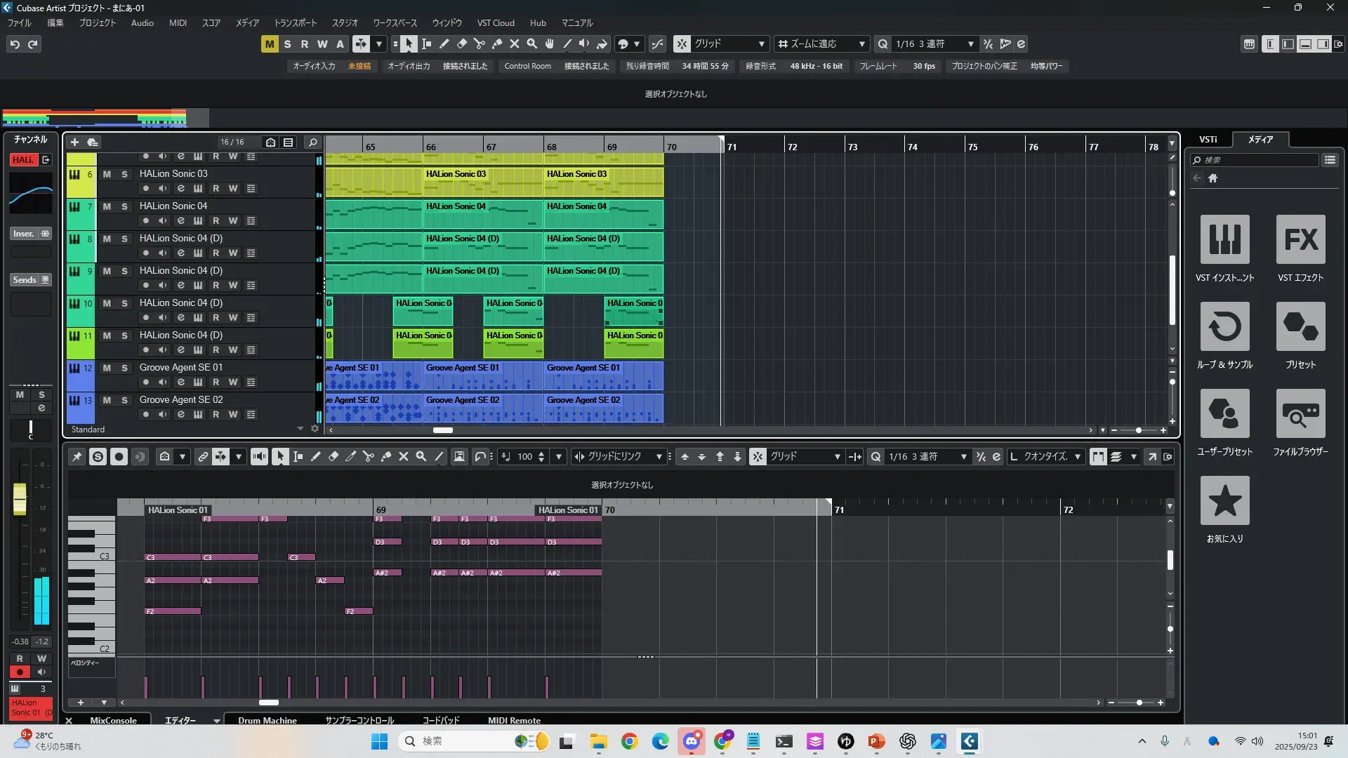1348x758 pixels.
Task: Toggle the yellow global Mute M button
Action: click(270, 44)
